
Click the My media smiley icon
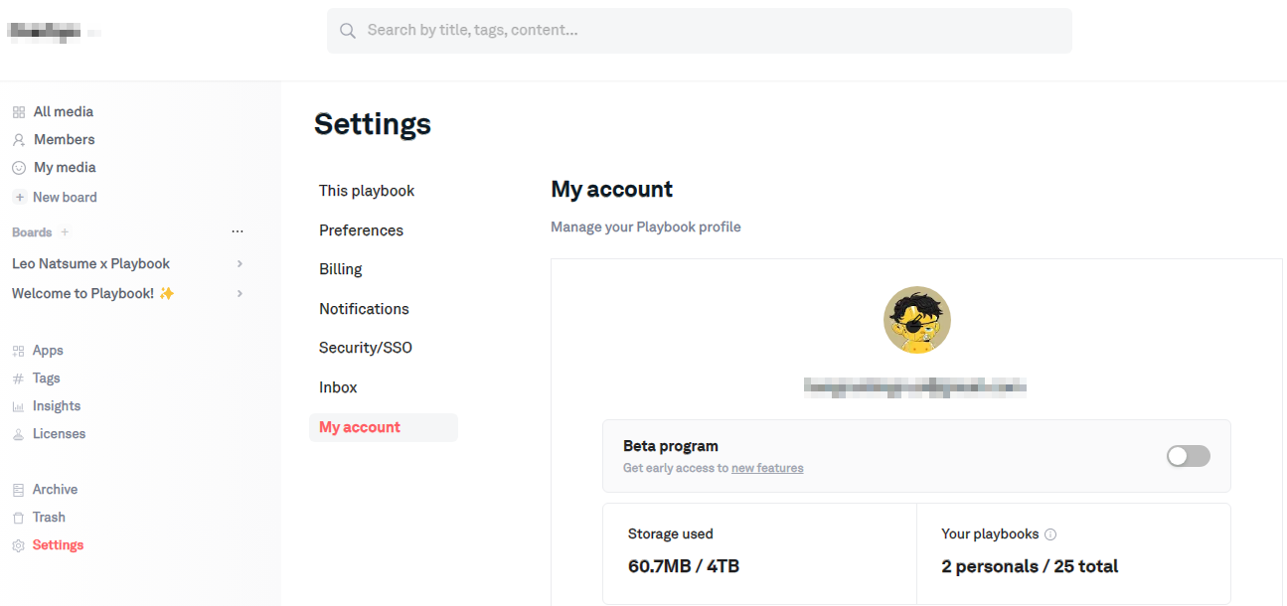tap(18, 168)
